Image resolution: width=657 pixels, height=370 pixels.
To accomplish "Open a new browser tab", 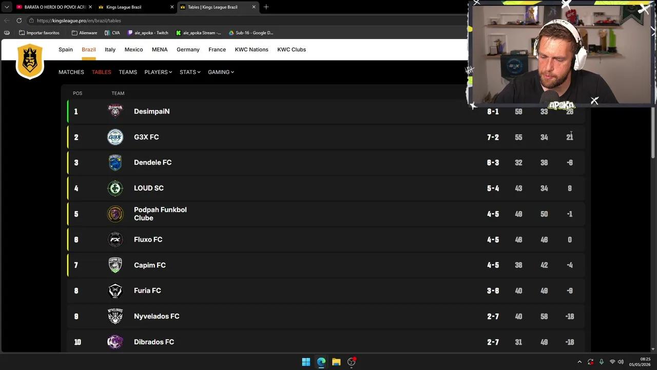I will click(x=266, y=7).
